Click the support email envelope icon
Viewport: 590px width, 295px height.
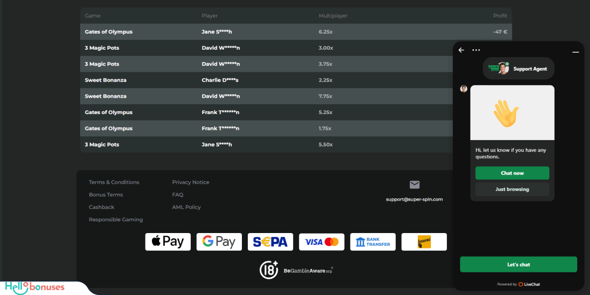[x=414, y=185]
